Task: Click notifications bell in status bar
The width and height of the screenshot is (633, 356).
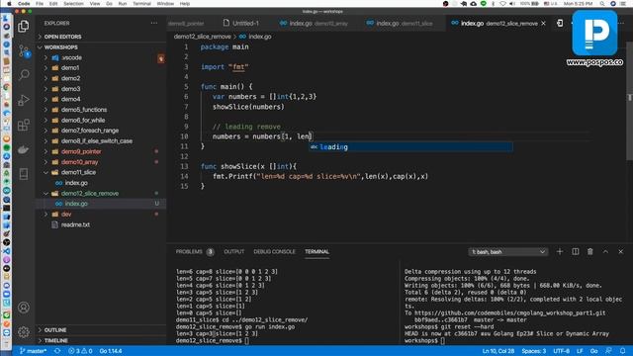Action: [x=623, y=351]
